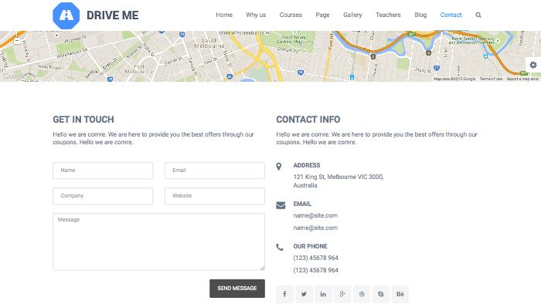Click the phone handset icon

click(280, 247)
